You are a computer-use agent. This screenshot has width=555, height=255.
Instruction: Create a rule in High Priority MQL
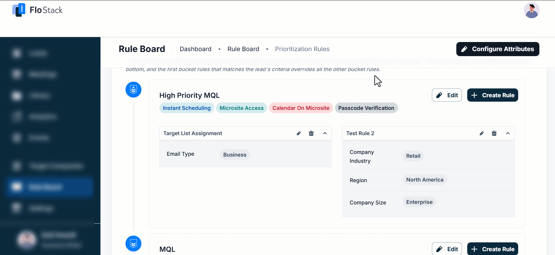click(493, 95)
